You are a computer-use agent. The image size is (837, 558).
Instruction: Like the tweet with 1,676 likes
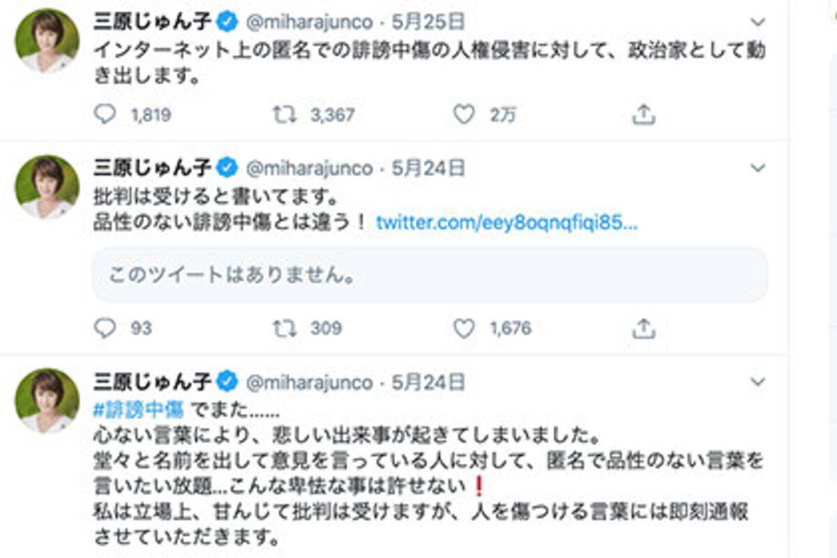(x=464, y=328)
